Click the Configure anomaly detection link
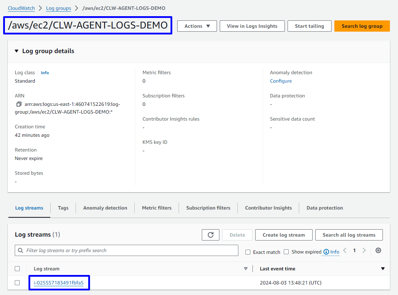This screenshot has width=398, height=295. coord(281,81)
